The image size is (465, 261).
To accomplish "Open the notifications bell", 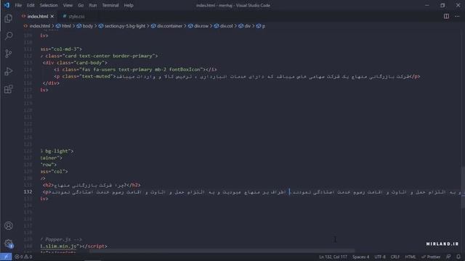I will click(x=458, y=257).
